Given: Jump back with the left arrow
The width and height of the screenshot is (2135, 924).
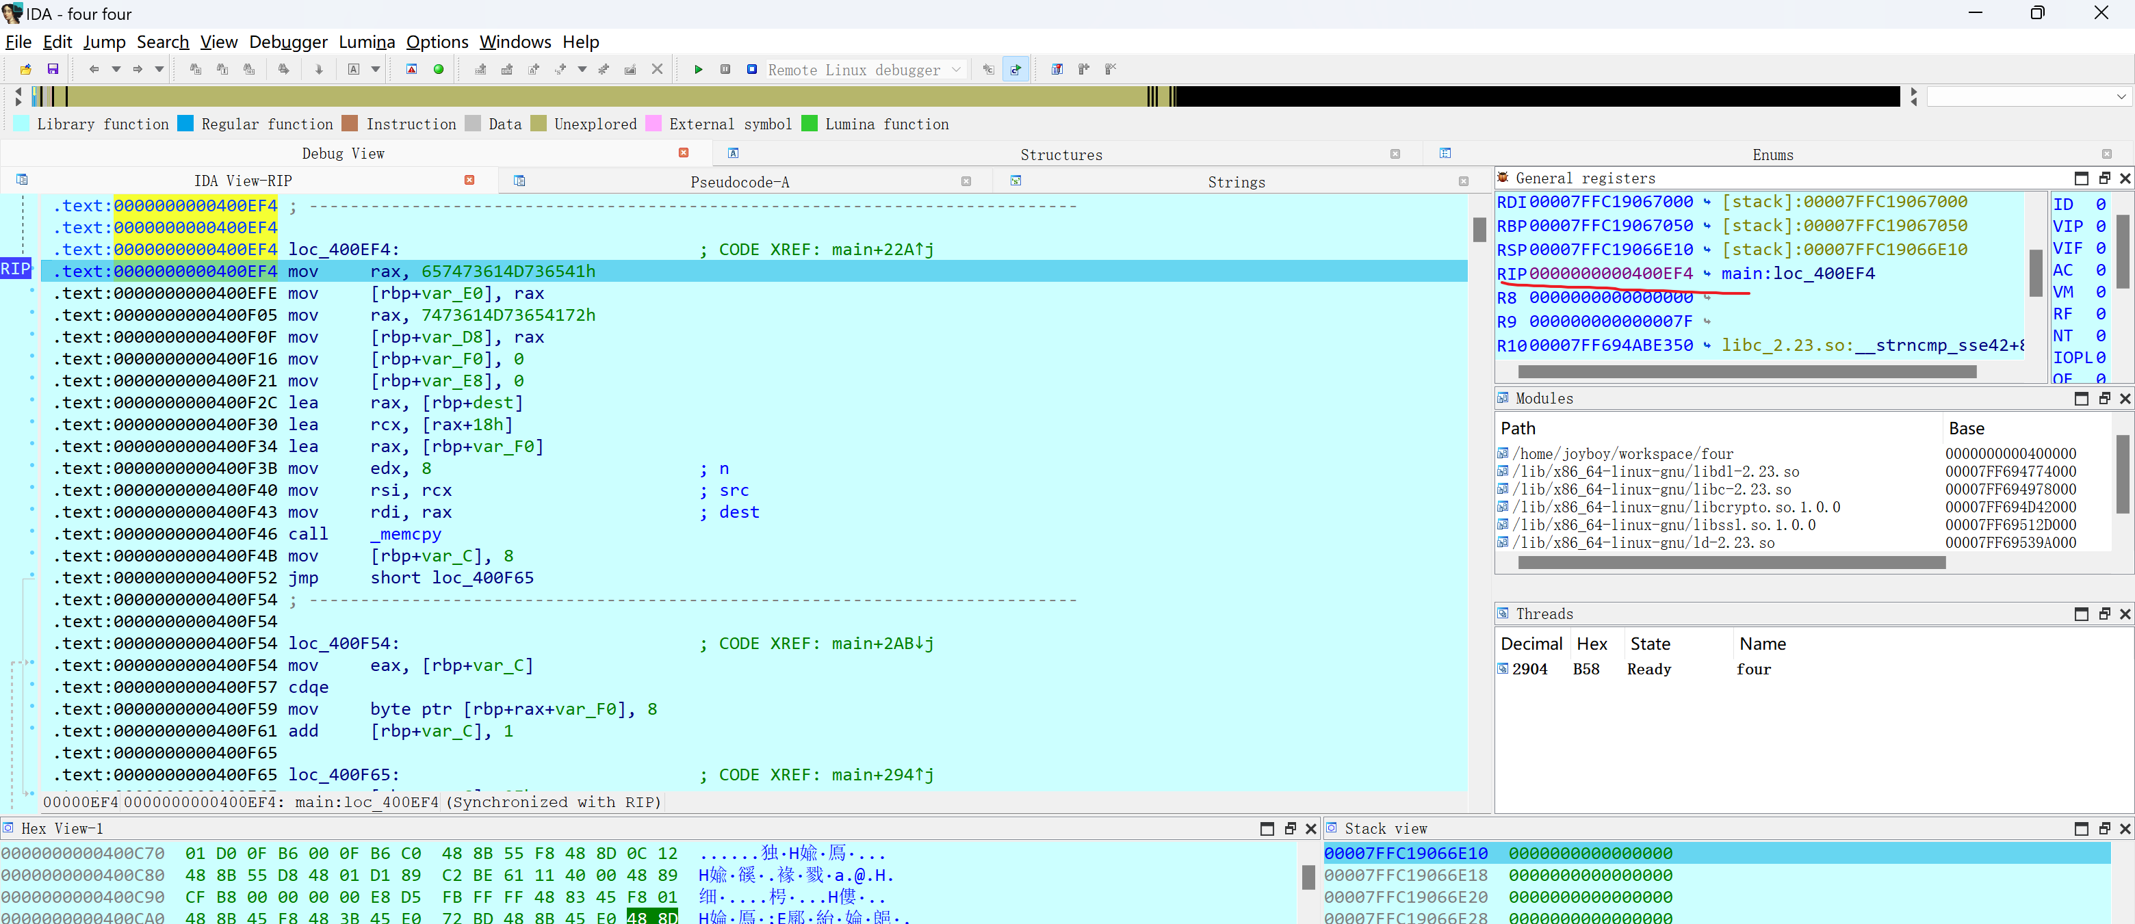Looking at the screenshot, I should tap(94, 70).
